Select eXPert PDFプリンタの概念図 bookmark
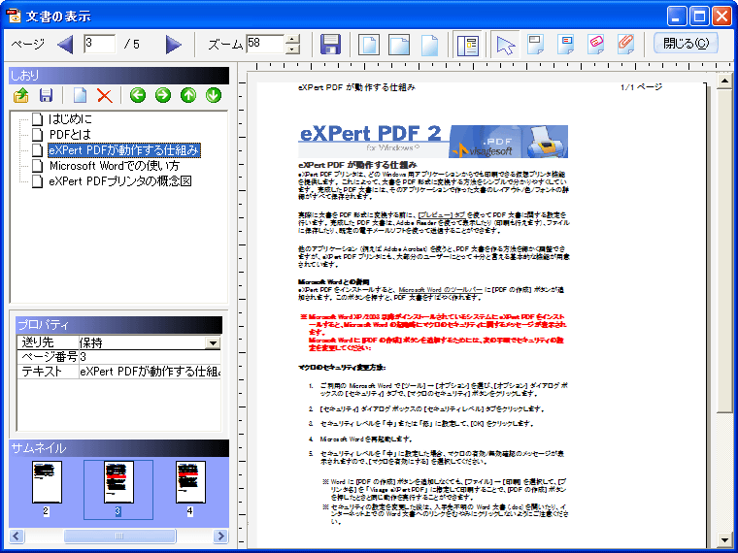This screenshot has width=738, height=553. coord(120,181)
